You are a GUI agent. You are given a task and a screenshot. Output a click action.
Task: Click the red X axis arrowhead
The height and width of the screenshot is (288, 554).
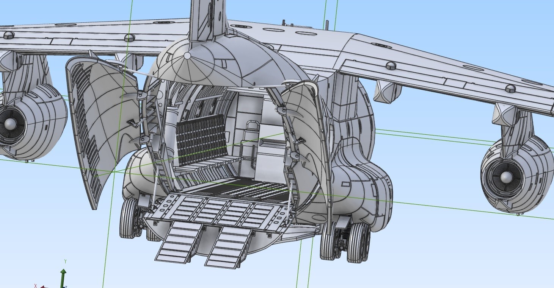click(x=42, y=286)
